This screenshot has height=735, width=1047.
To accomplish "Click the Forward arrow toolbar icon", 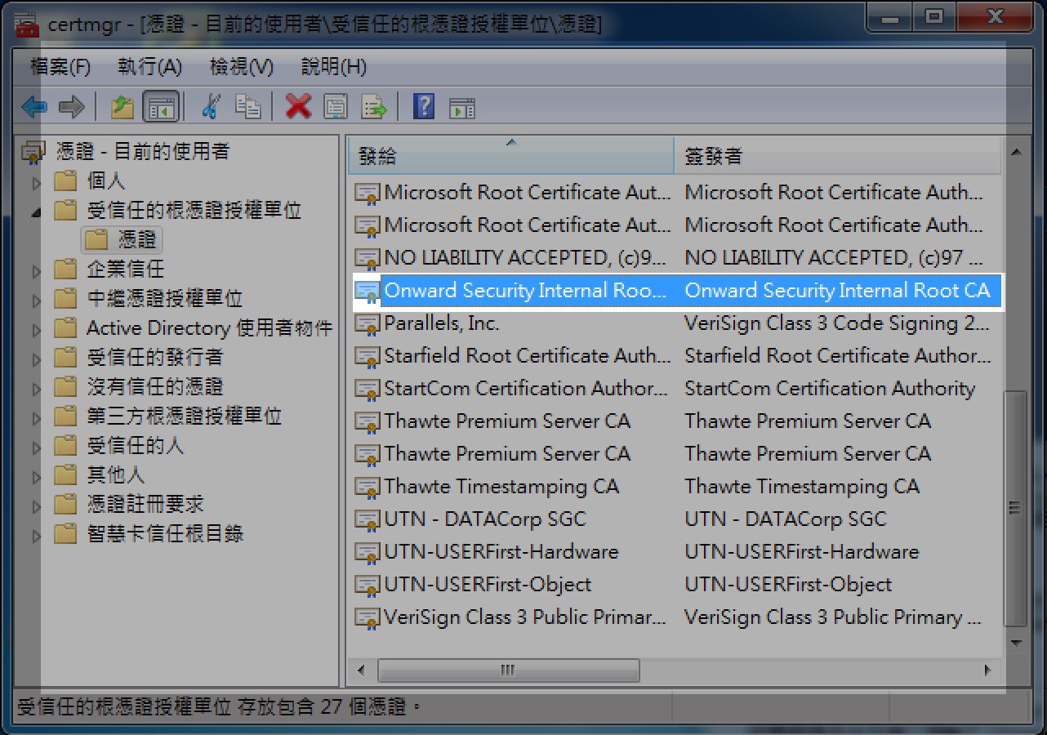I will click(72, 106).
